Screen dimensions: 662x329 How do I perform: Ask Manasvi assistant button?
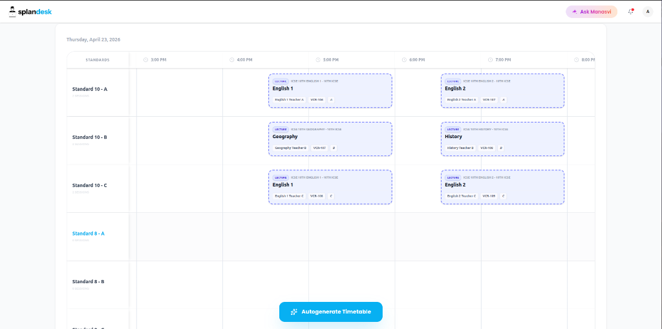[x=592, y=12]
